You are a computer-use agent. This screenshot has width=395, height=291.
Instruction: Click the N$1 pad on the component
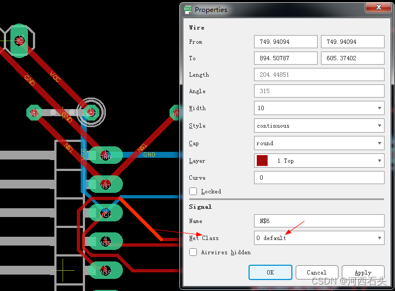[x=105, y=184]
